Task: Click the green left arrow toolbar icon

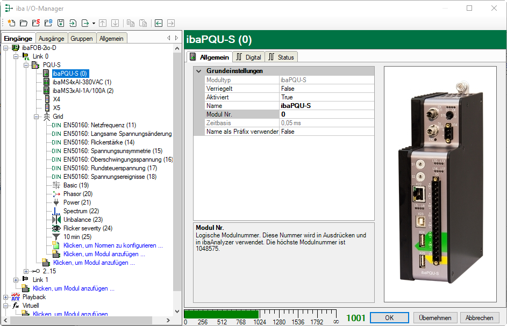Action: click(x=159, y=23)
